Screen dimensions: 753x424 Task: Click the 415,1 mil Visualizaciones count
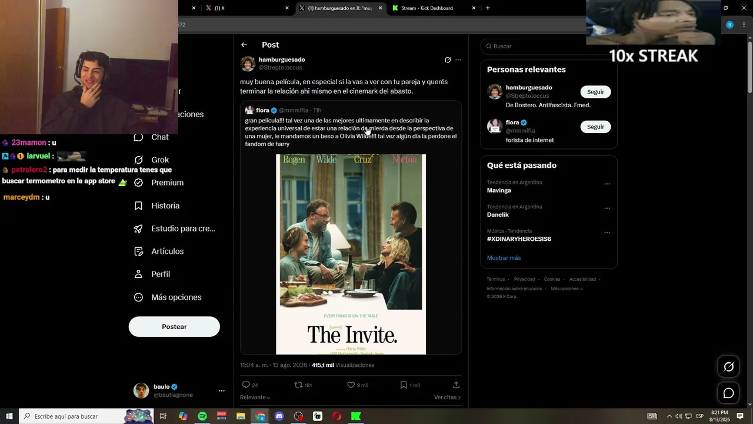343,365
